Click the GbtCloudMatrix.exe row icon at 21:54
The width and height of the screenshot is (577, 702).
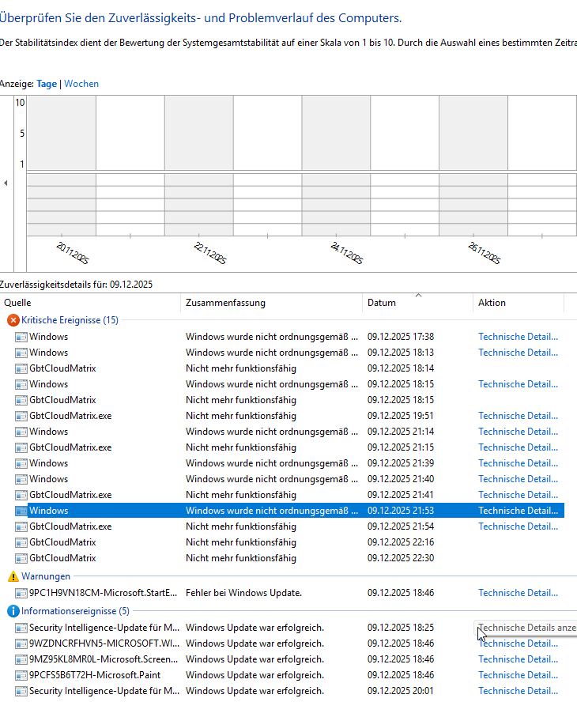pyautogui.click(x=21, y=526)
